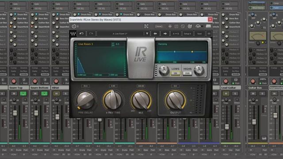
Task: Toggle solo on Lead Guitar channel
Action: pyautogui.click(x=235, y=93)
